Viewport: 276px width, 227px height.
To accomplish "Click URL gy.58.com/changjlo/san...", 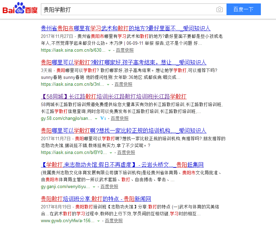I will pos(66,118).
